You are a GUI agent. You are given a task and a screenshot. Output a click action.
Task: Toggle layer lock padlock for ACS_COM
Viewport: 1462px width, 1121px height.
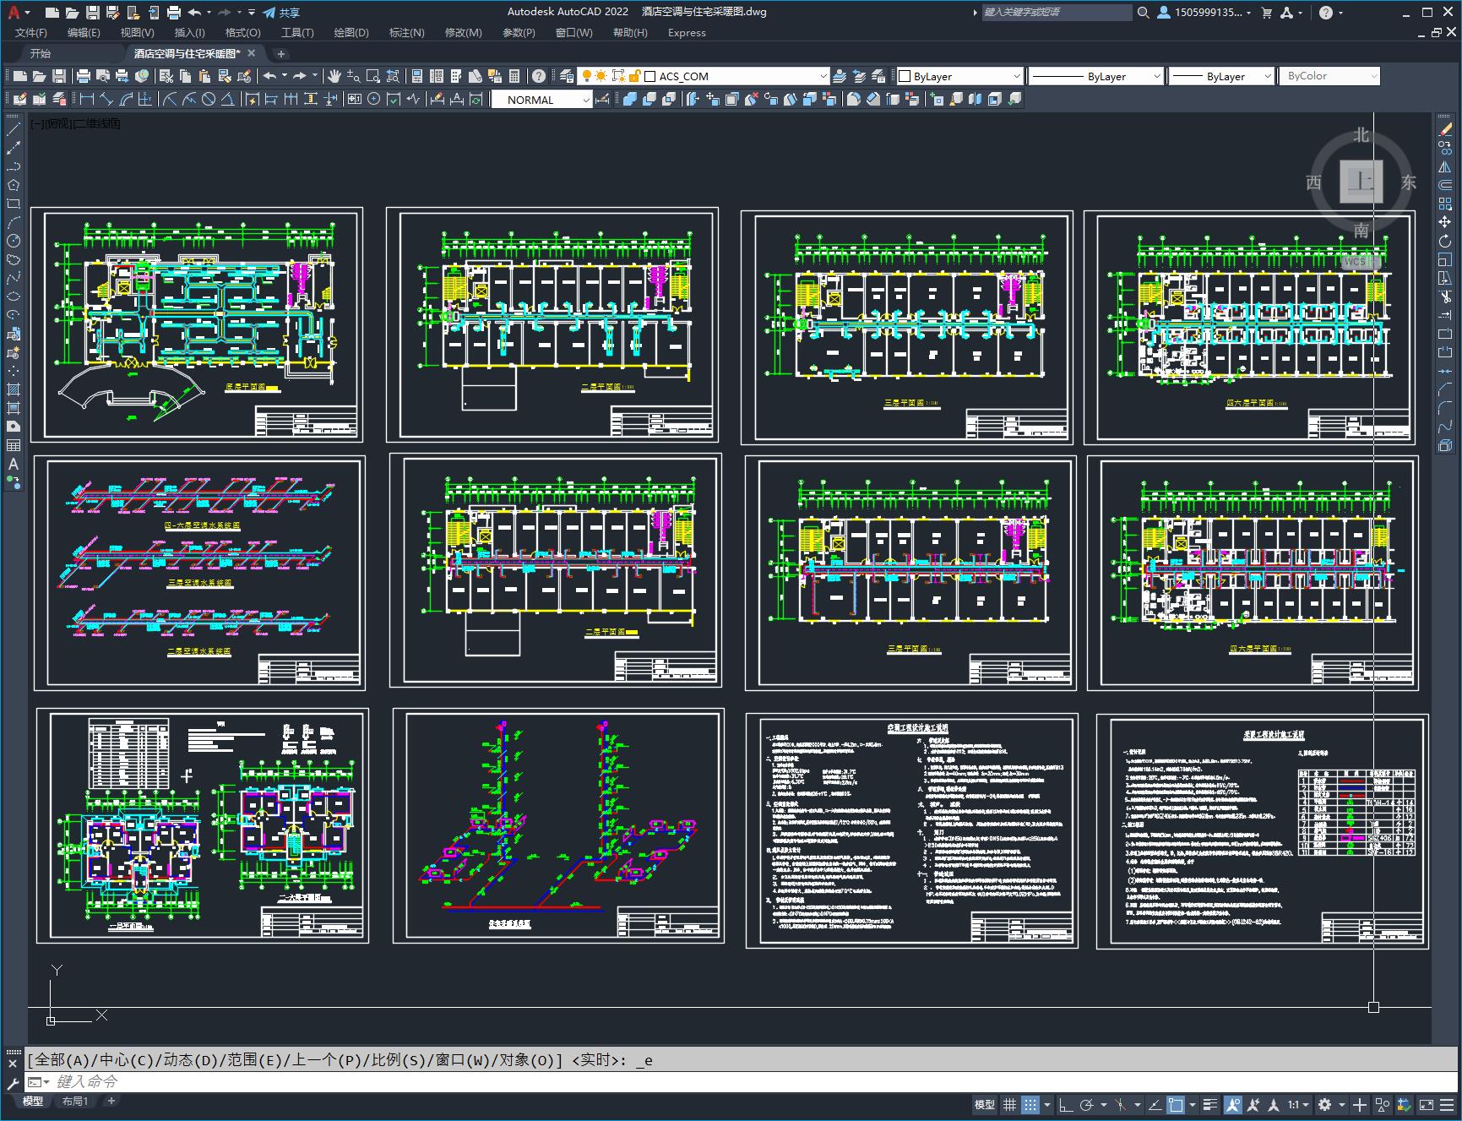tap(633, 76)
